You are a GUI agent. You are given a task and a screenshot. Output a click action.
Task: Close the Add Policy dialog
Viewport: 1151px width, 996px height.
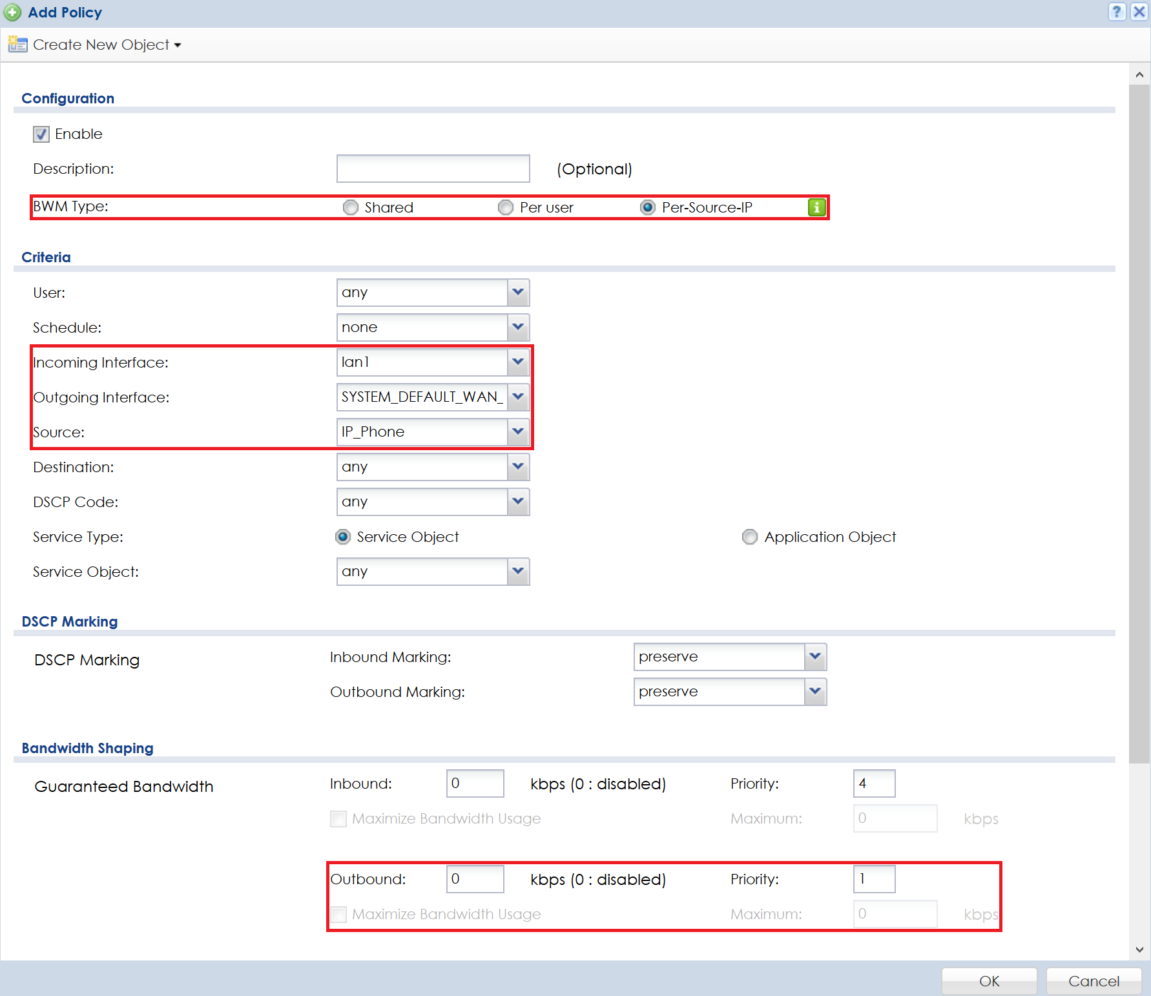(x=1139, y=12)
